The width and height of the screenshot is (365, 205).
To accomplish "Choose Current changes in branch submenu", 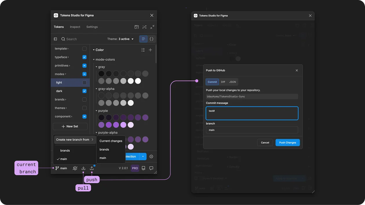I will 111,141.
